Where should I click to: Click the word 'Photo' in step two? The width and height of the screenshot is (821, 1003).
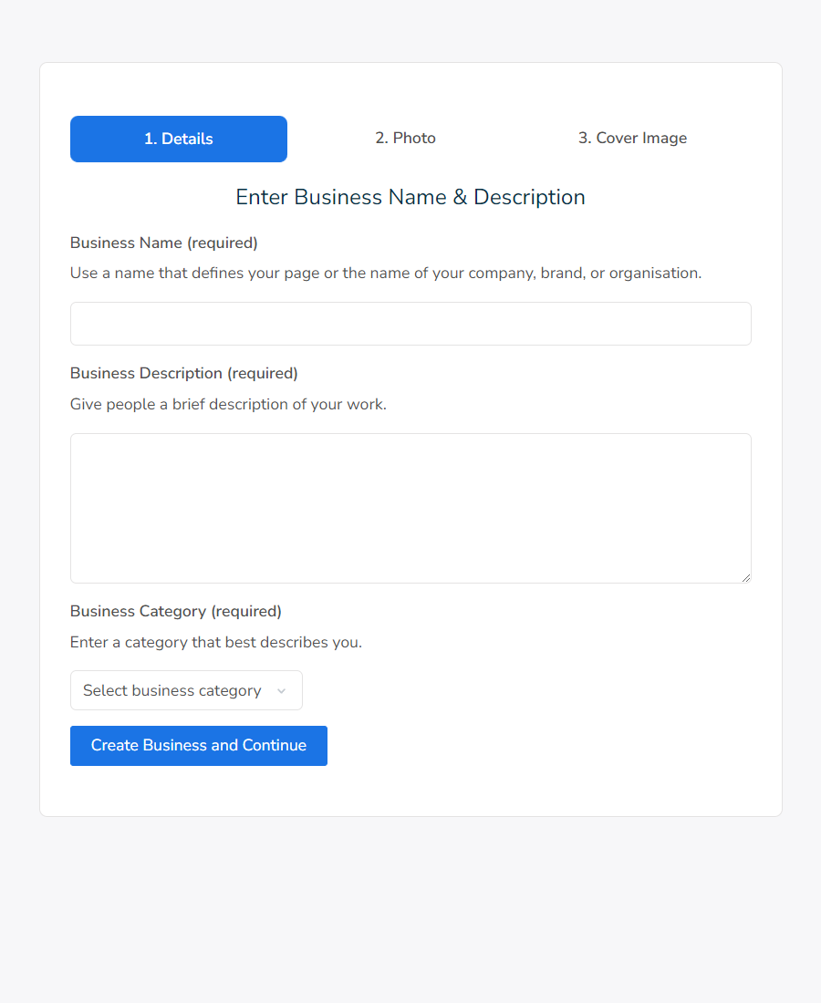click(414, 139)
